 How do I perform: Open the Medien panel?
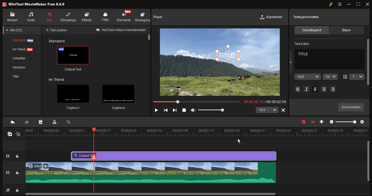point(12,17)
